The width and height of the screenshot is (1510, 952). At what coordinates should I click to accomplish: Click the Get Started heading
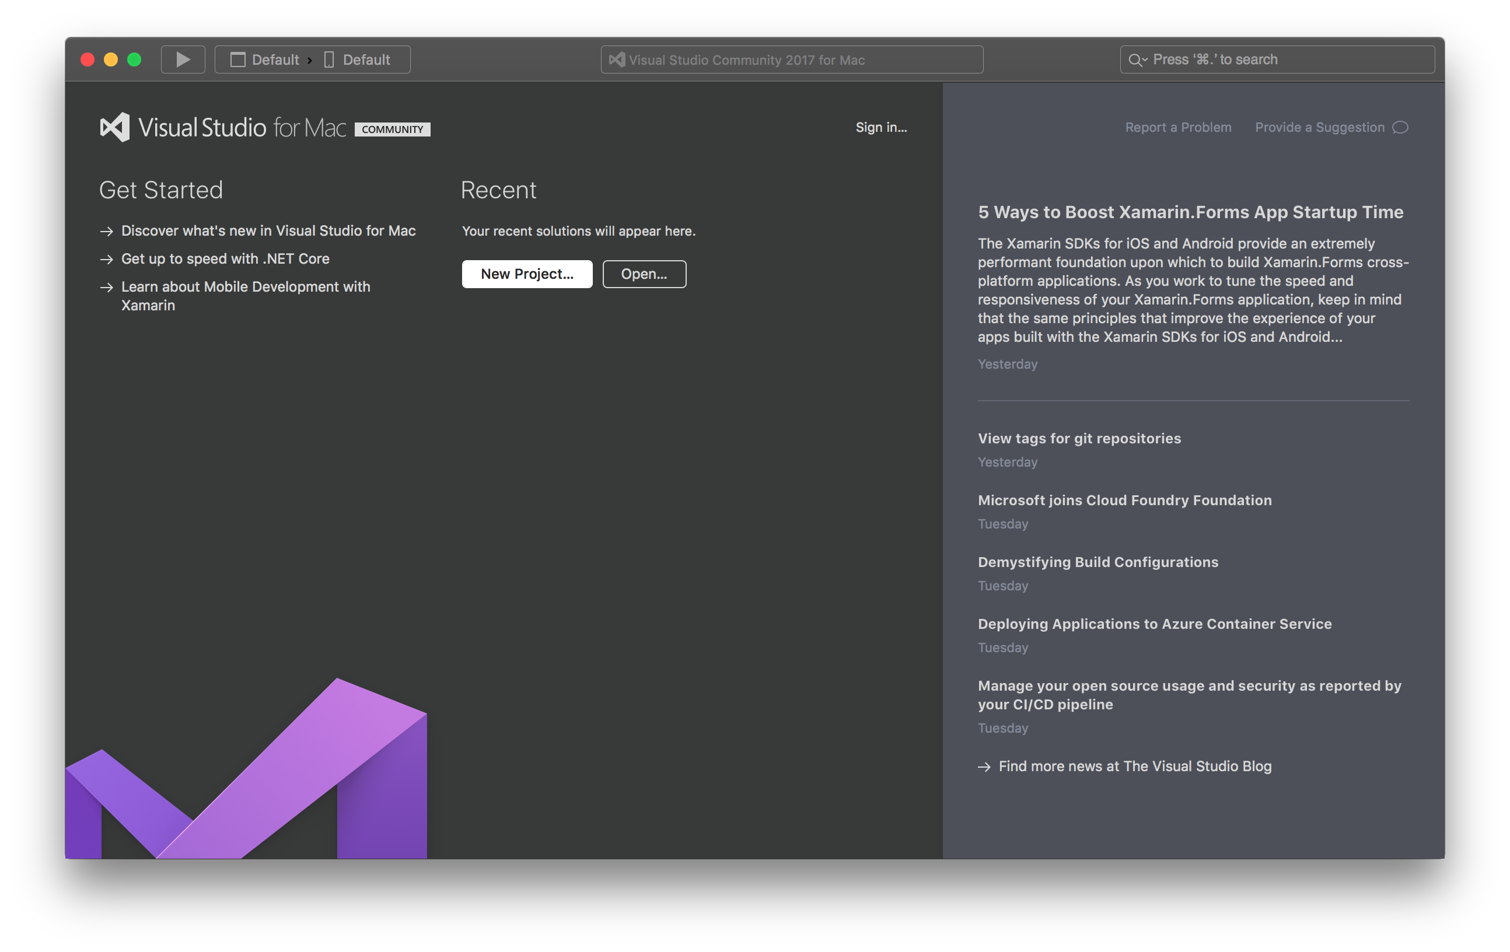(161, 190)
